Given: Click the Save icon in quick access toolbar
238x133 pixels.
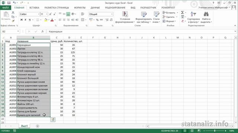Looking at the screenshot, I should coord(9,3).
